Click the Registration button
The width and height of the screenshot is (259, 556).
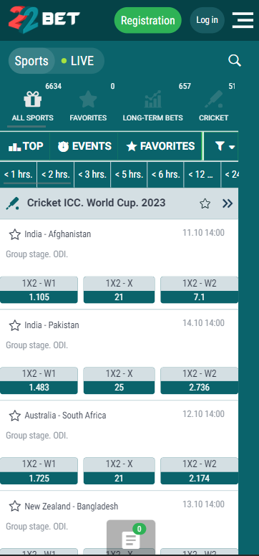click(148, 20)
